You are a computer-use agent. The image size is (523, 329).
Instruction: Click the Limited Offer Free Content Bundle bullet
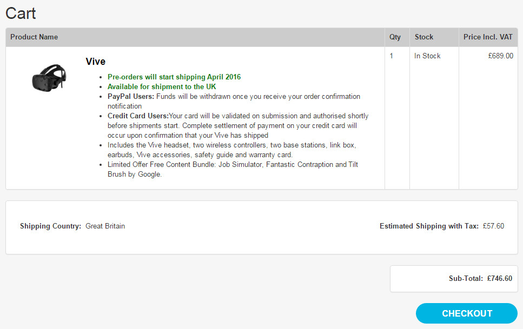click(233, 169)
